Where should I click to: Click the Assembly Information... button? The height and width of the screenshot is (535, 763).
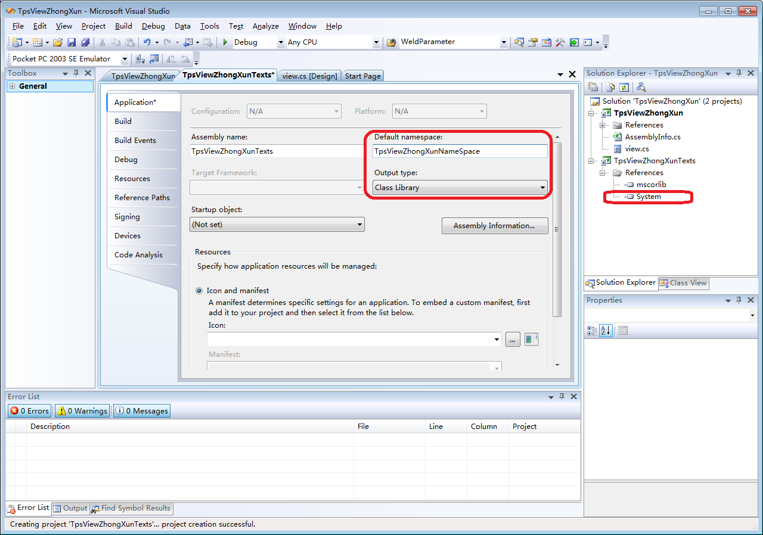point(495,226)
